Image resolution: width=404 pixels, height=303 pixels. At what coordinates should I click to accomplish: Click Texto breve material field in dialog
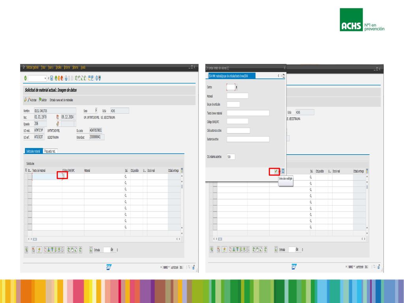248,113
